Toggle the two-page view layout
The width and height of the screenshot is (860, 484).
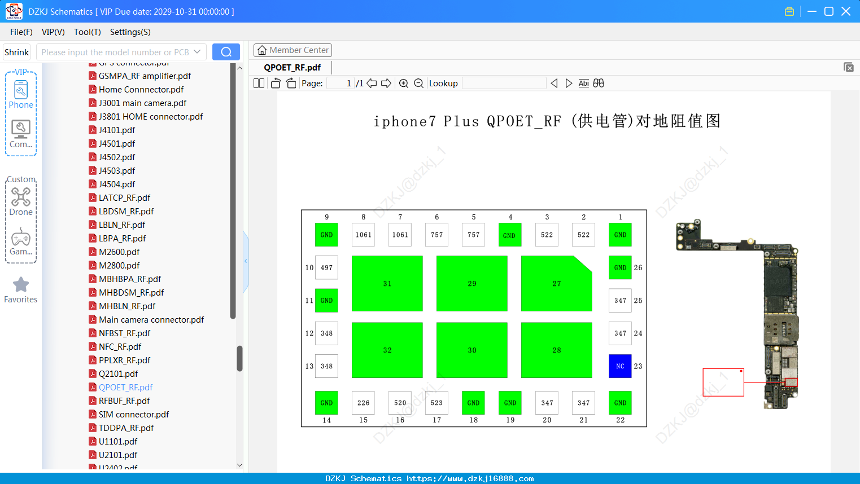tap(259, 83)
